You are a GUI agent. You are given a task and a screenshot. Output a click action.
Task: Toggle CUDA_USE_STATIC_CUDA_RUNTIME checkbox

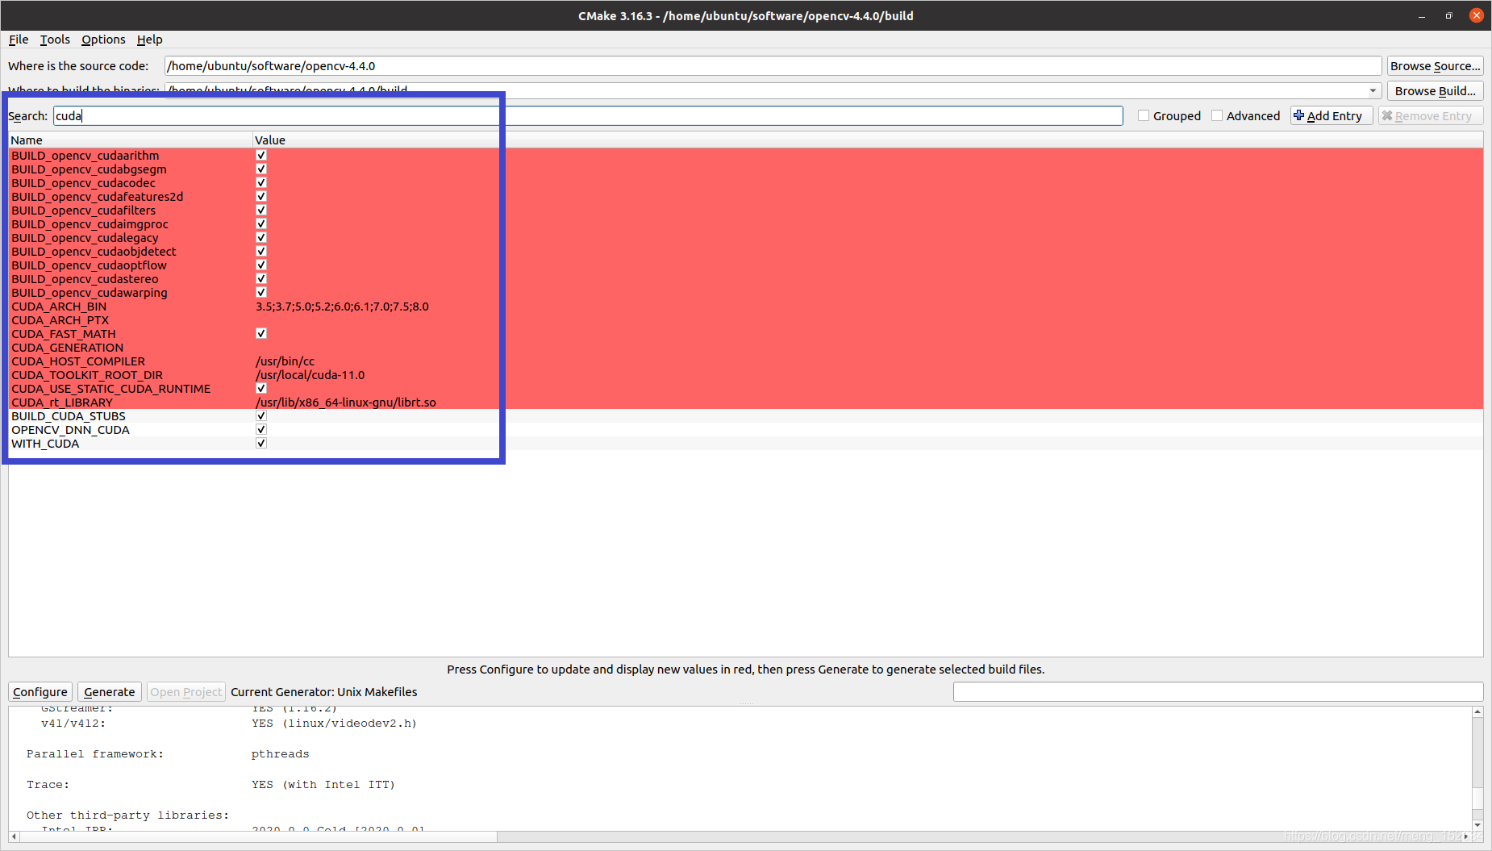click(x=261, y=389)
